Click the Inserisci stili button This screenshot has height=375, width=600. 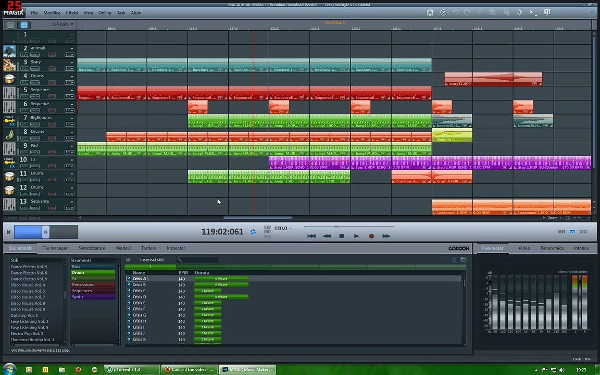pyautogui.click(x=152, y=260)
